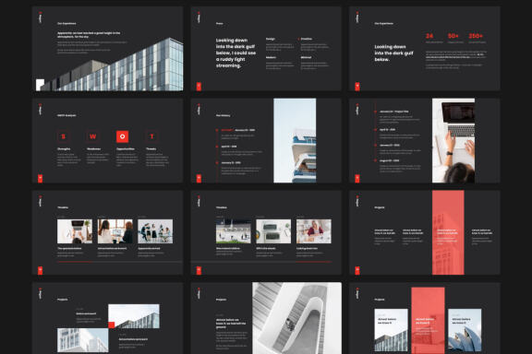Click the red page marker on SWOT slide

pos(40,178)
